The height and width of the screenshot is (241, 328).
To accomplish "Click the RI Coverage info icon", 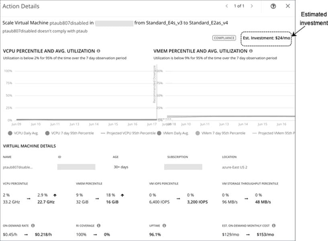I will click(99, 225).
